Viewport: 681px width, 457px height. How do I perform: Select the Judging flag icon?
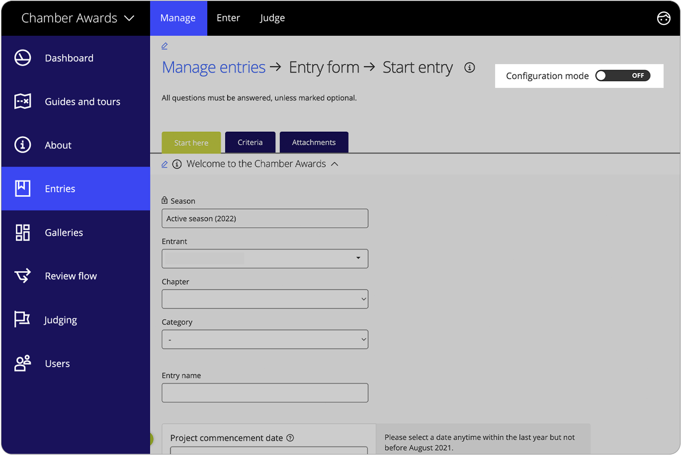click(x=22, y=319)
